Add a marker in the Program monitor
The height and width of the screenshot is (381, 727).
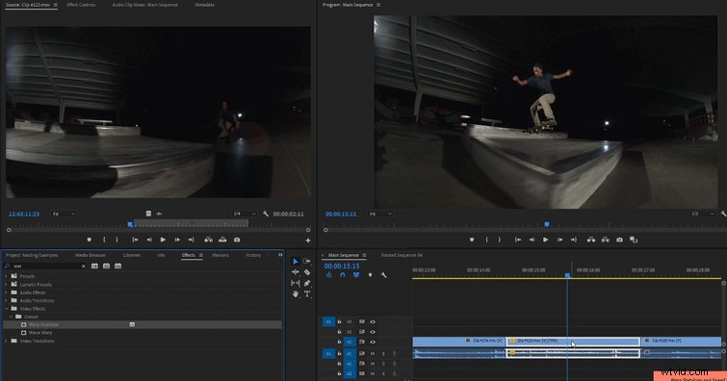(x=472, y=240)
